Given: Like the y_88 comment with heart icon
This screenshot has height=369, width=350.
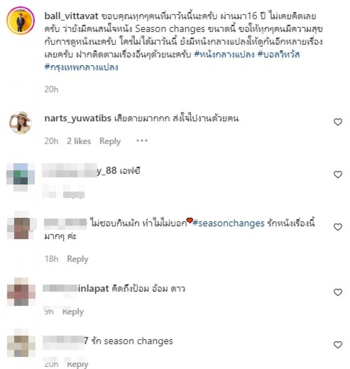Looking at the screenshot, I should [x=338, y=174].
